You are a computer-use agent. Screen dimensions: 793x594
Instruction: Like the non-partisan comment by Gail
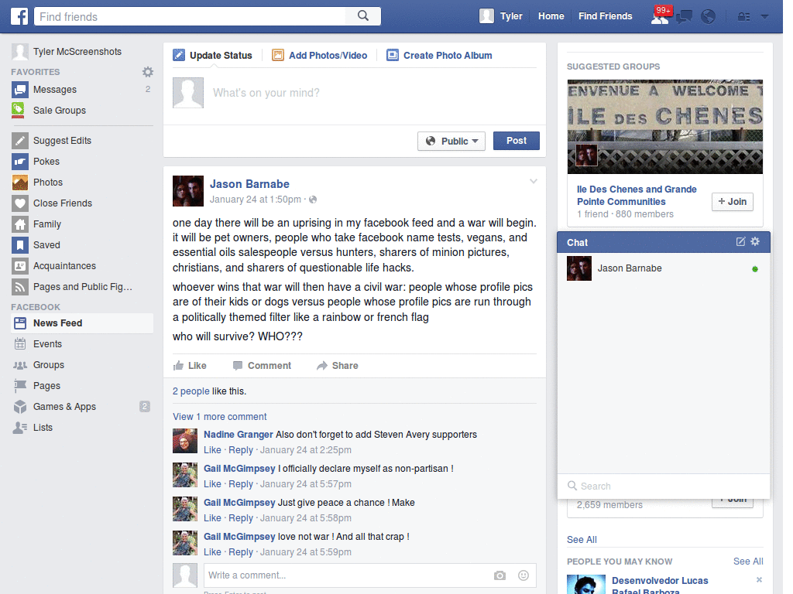[x=212, y=484]
